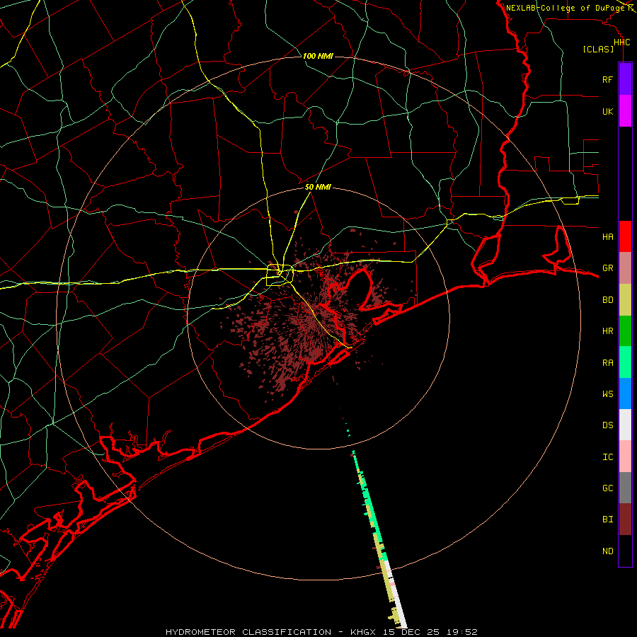Click the IC legend label
Viewport: 637px width, 637px height.
coord(607,457)
